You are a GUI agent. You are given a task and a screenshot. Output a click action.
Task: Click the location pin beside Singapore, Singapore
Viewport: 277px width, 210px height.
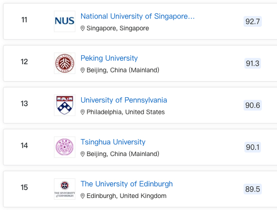tap(83, 28)
